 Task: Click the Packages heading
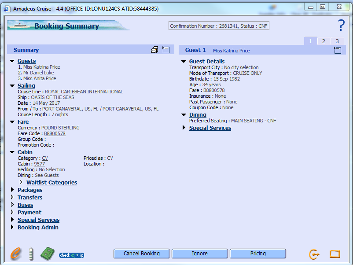coord(30,190)
